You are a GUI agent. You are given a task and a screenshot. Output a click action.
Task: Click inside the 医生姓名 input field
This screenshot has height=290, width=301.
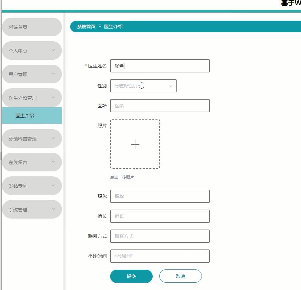160,66
